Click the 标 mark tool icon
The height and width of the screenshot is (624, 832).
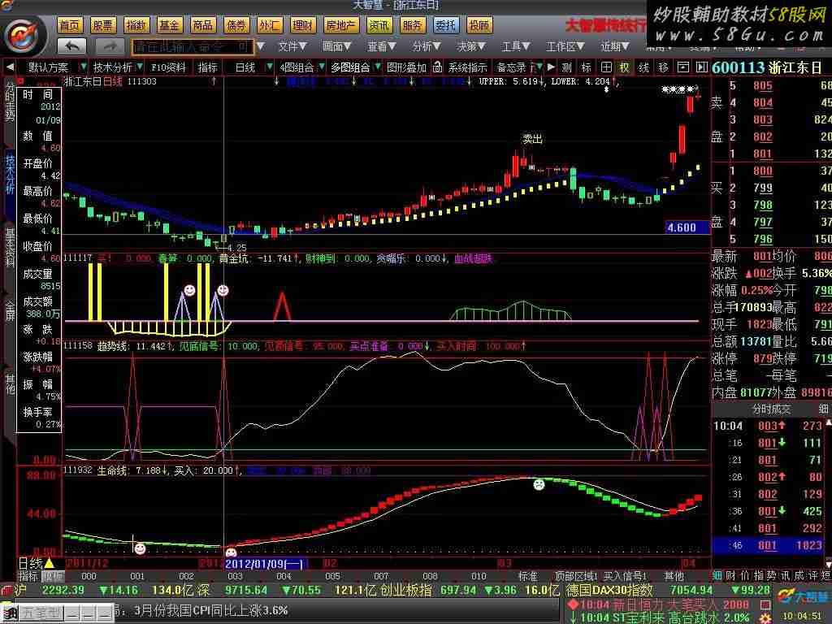(587, 67)
